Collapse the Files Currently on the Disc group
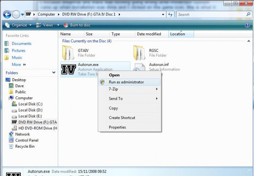Image resolution: width=254 pixels, height=176 pixels. click(x=249, y=41)
